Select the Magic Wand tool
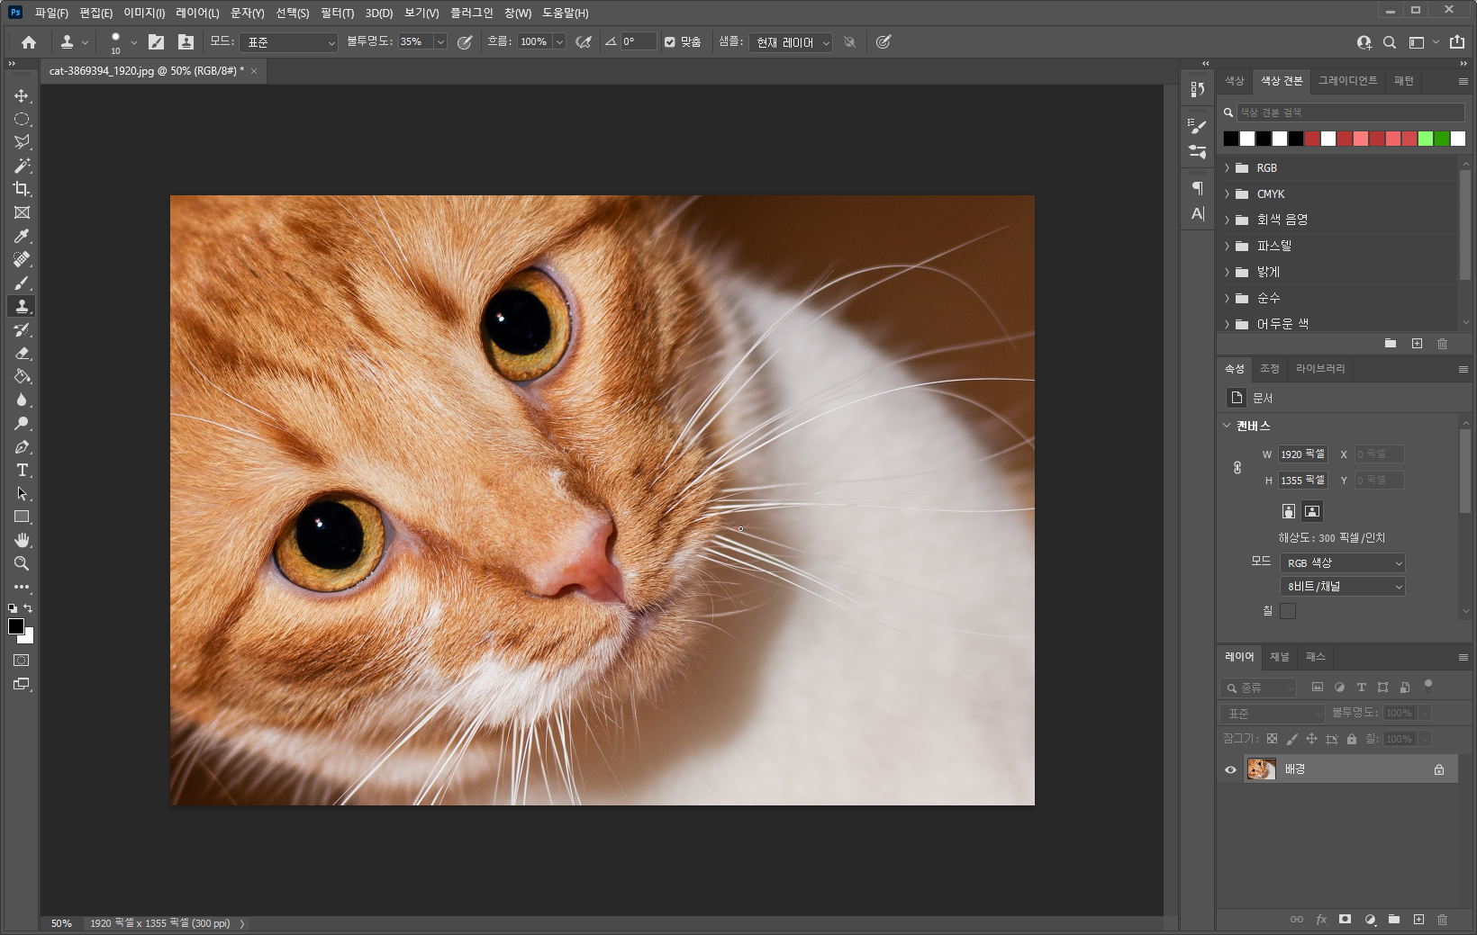The width and height of the screenshot is (1477, 935). tap(22, 166)
